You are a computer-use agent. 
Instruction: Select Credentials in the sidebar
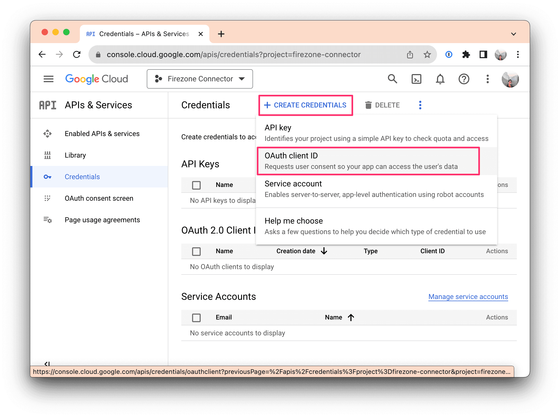[82, 177]
